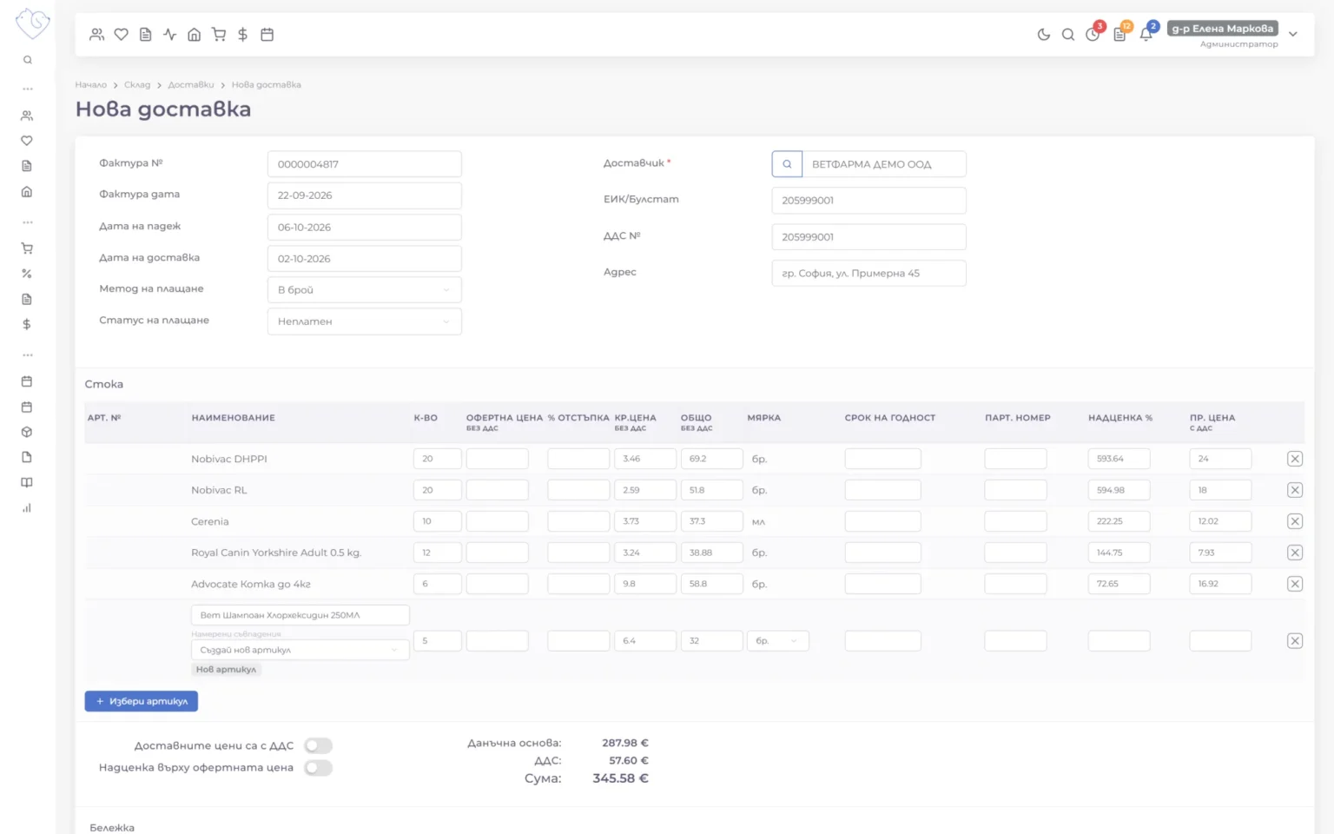Screen dimensions: 1334x834
Task: Click the 'Избери артикул' button
Action: coord(142,701)
